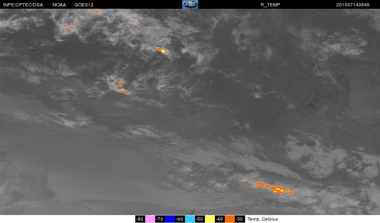Viewport: 380px width, 223px height.
Task: Click the -30 legend value
Action: [239, 219]
